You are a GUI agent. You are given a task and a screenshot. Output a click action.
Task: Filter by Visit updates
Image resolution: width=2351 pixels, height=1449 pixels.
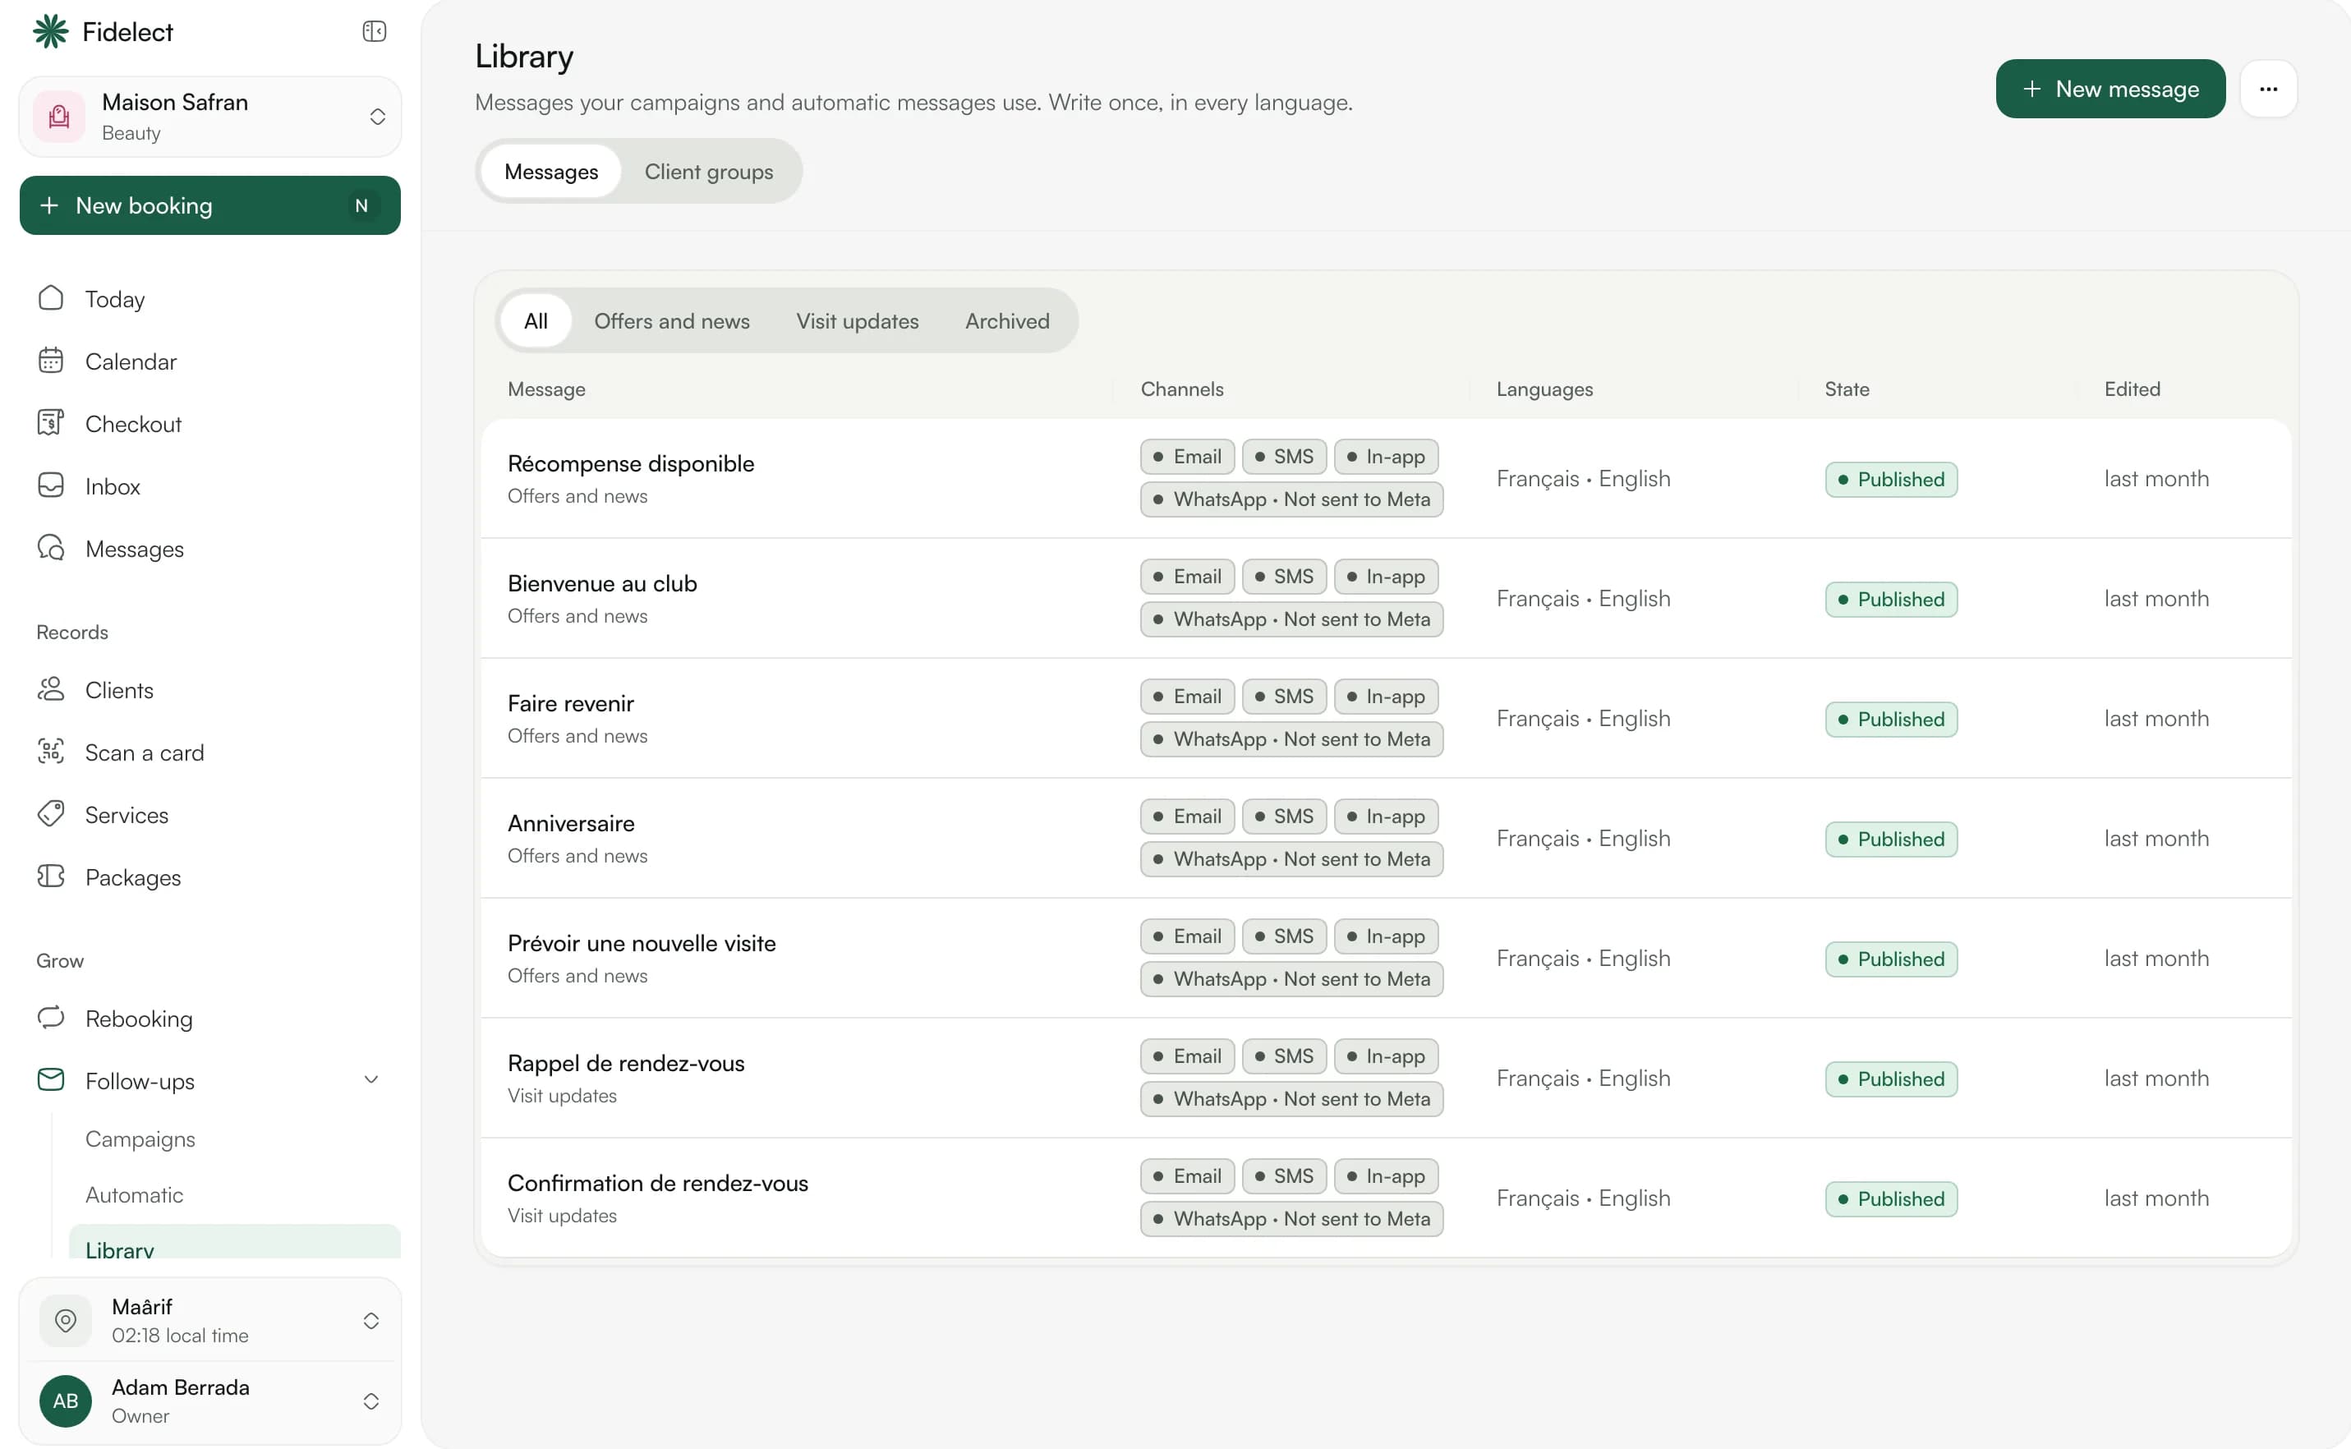tap(857, 321)
